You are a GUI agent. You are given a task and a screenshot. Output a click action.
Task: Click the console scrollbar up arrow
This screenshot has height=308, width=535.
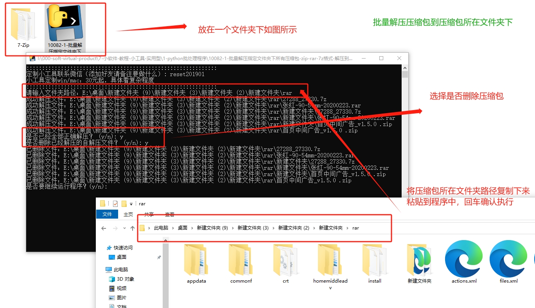tap(405, 68)
